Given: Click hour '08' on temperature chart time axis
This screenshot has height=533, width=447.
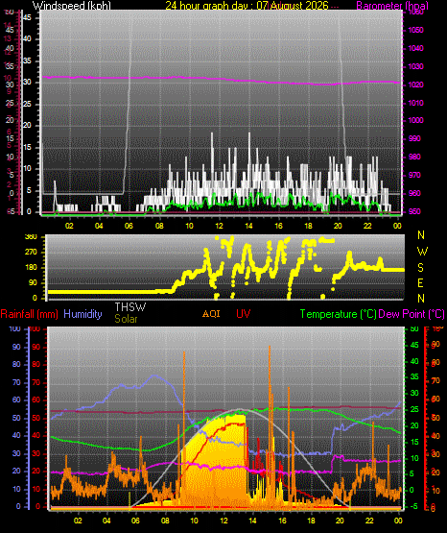Looking at the screenshot, I should click(165, 521).
